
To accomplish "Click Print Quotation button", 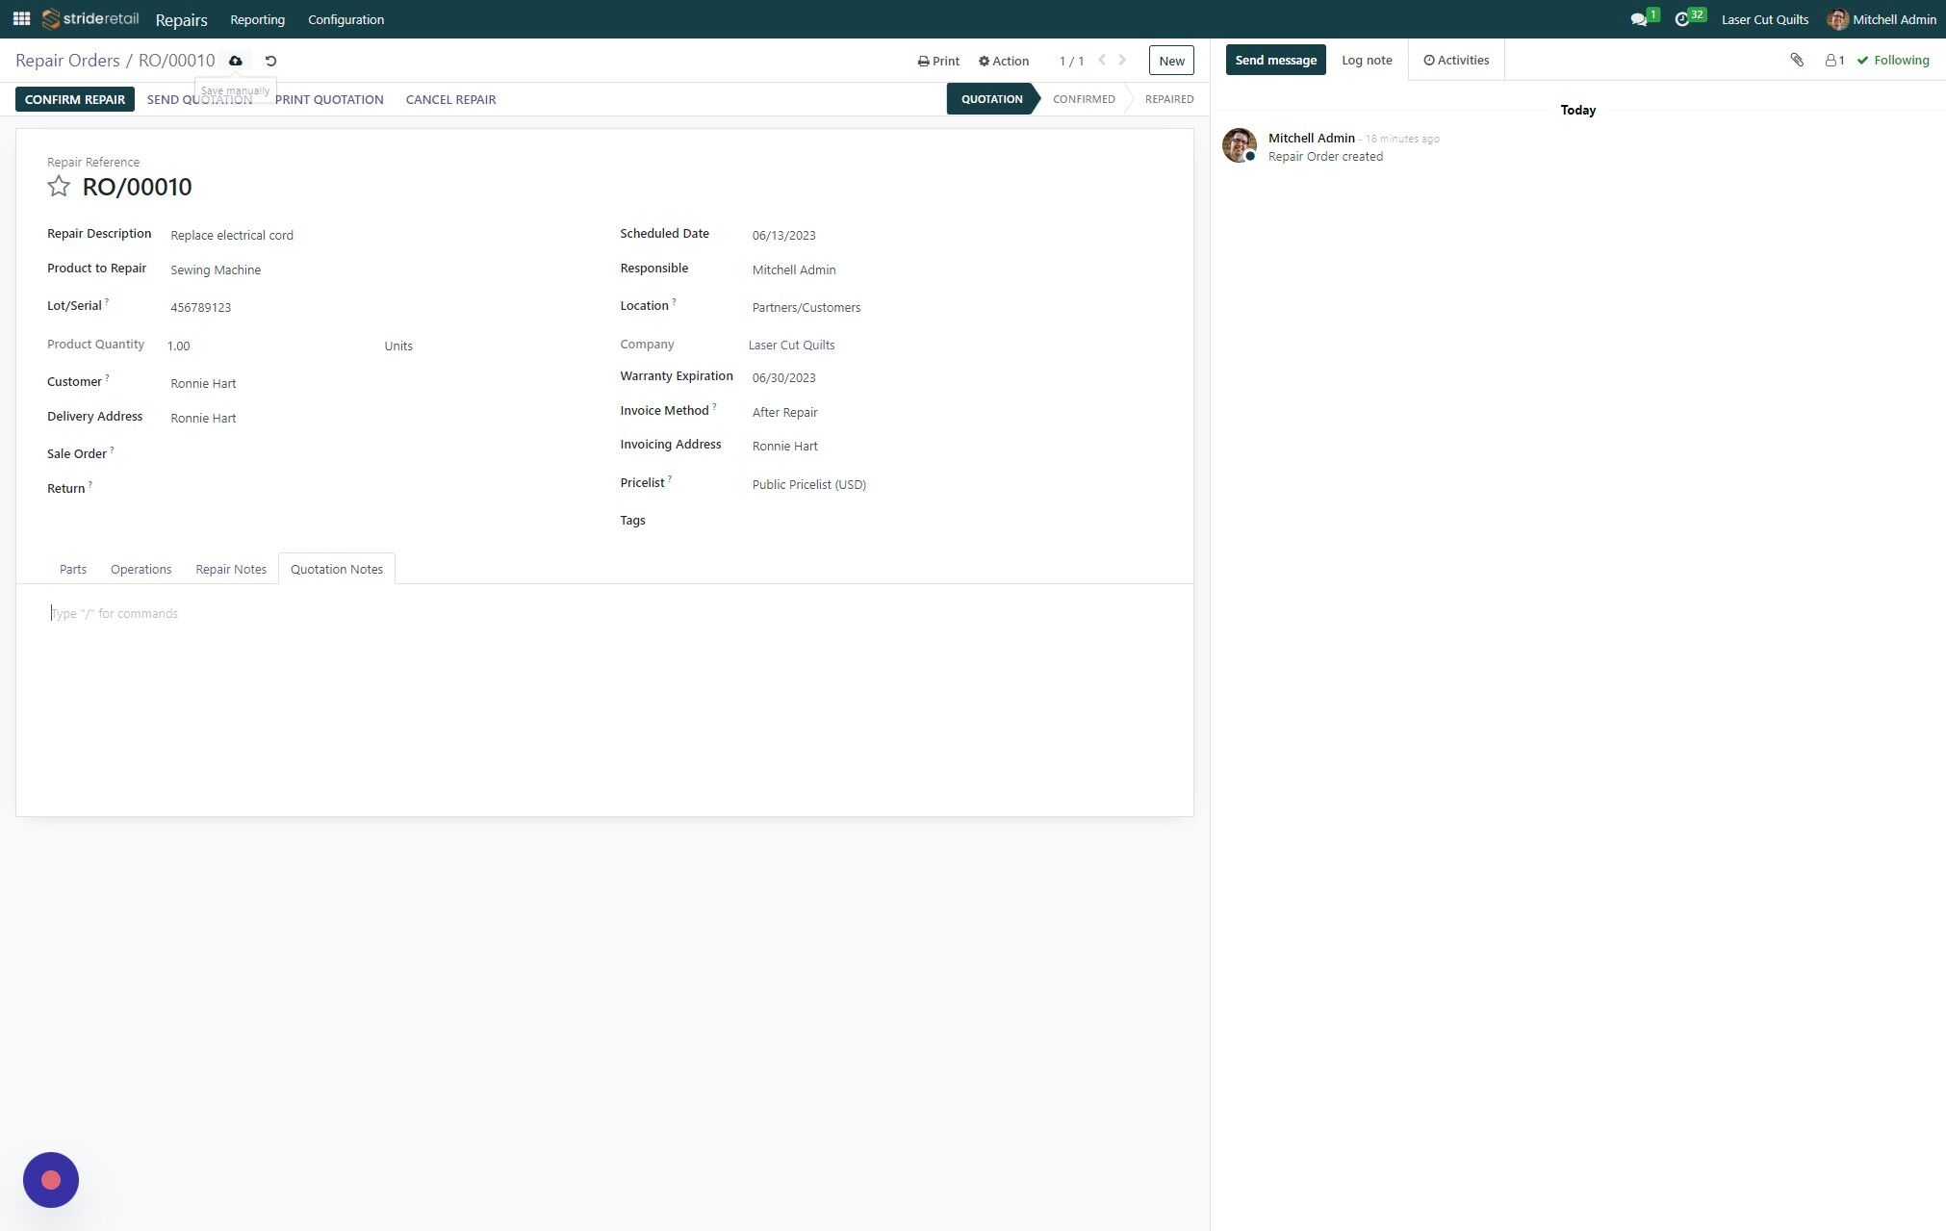I will tap(329, 99).
